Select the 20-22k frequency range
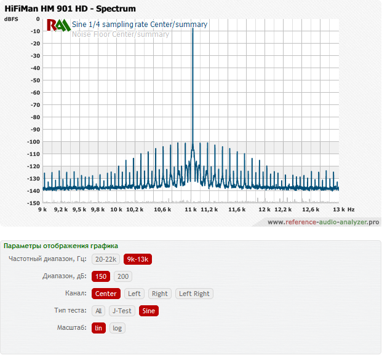 click(x=106, y=259)
